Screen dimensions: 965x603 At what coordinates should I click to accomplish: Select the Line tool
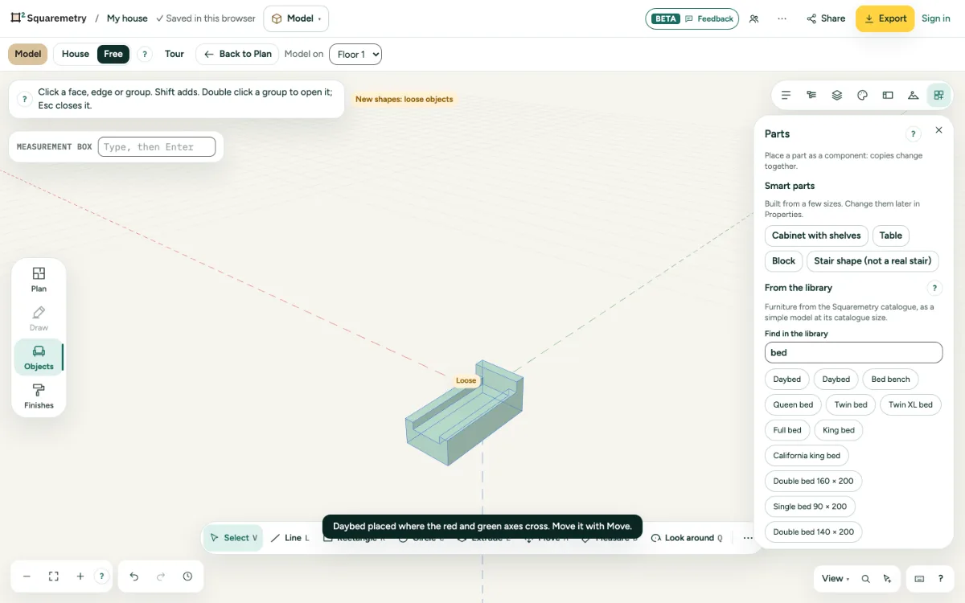(x=290, y=538)
